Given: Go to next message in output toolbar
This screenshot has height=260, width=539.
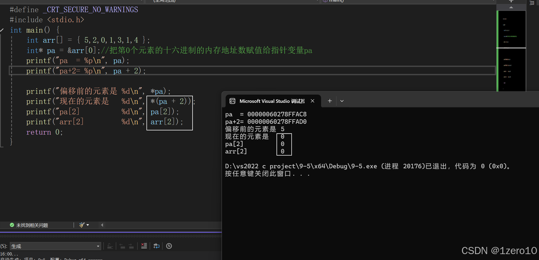Looking at the screenshot, I should coord(131,246).
